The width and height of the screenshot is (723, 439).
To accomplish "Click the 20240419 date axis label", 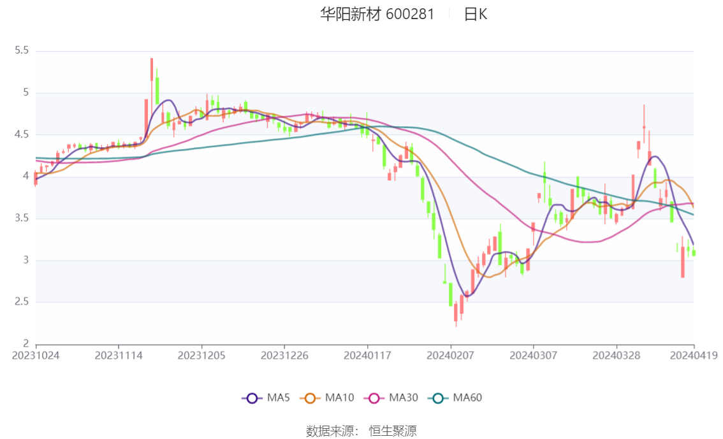I will pyautogui.click(x=694, y=356).
